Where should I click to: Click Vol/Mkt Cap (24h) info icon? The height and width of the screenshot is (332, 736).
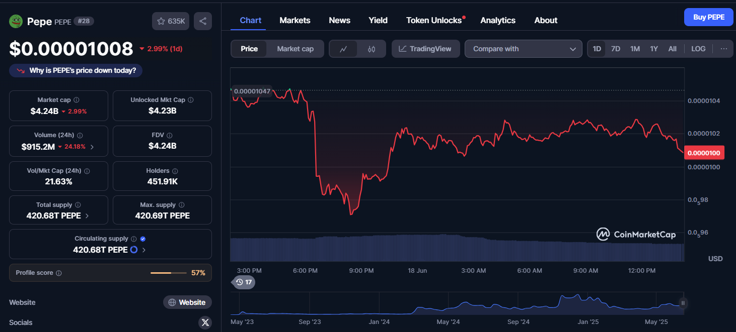pos(87,171)
